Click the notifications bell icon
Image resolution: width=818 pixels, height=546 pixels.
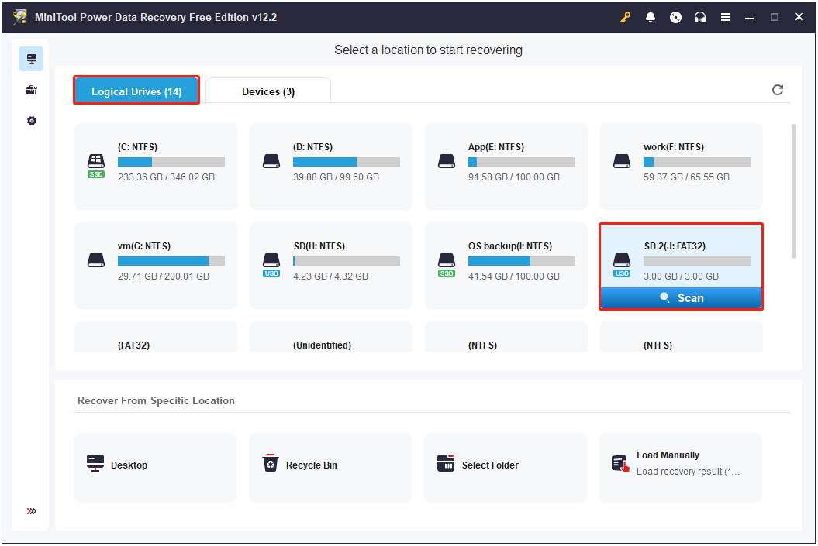click(651, 16)
